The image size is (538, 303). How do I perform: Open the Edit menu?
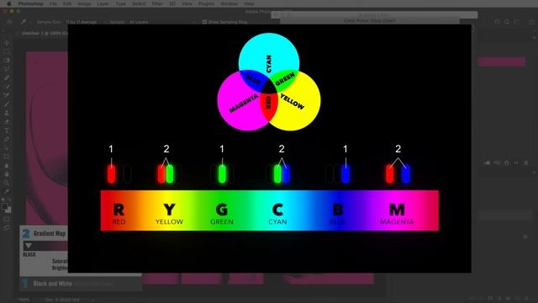[67, 3]
